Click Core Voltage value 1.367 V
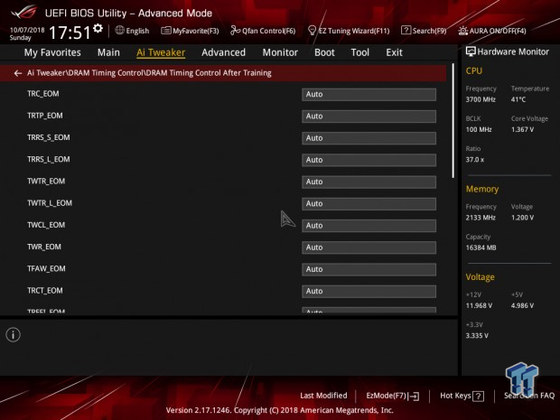560x420 pixels. coord(522,130)
